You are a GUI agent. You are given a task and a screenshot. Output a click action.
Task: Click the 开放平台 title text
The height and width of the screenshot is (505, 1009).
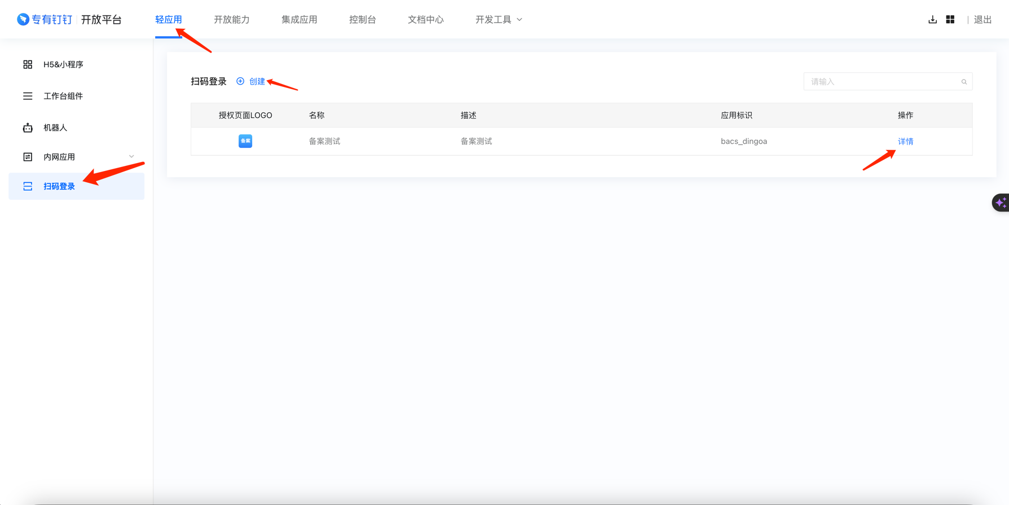tap(102, 19)
